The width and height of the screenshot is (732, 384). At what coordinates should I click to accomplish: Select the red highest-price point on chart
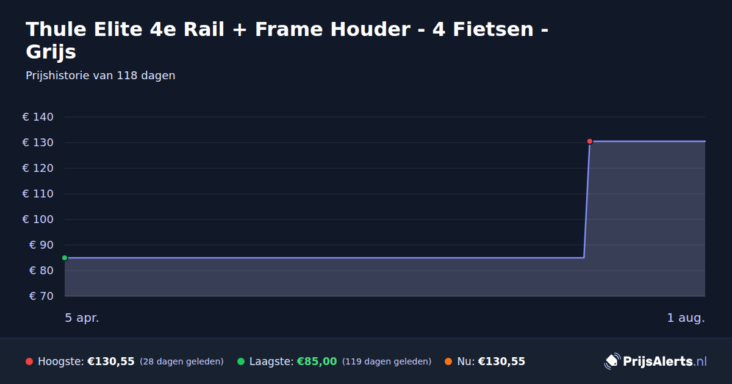tap(590, 141)
